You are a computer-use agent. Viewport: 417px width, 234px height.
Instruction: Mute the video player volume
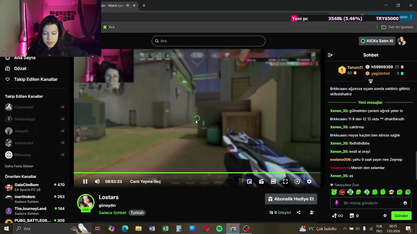click(97, 182)
